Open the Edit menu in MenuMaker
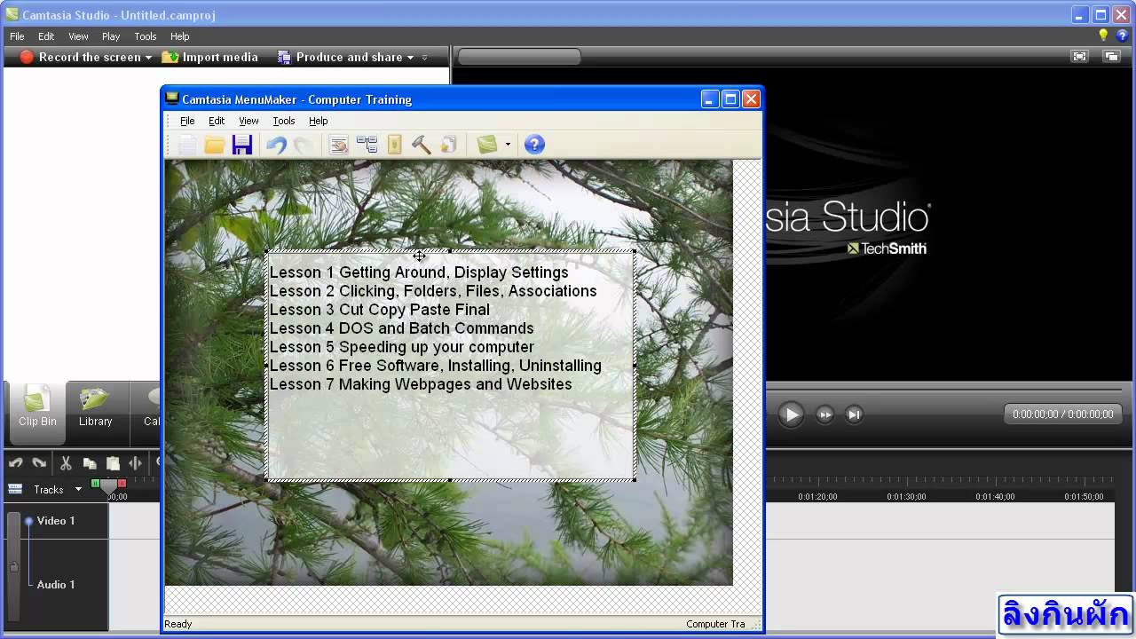The image size is (1136, 639). point(217,121)
